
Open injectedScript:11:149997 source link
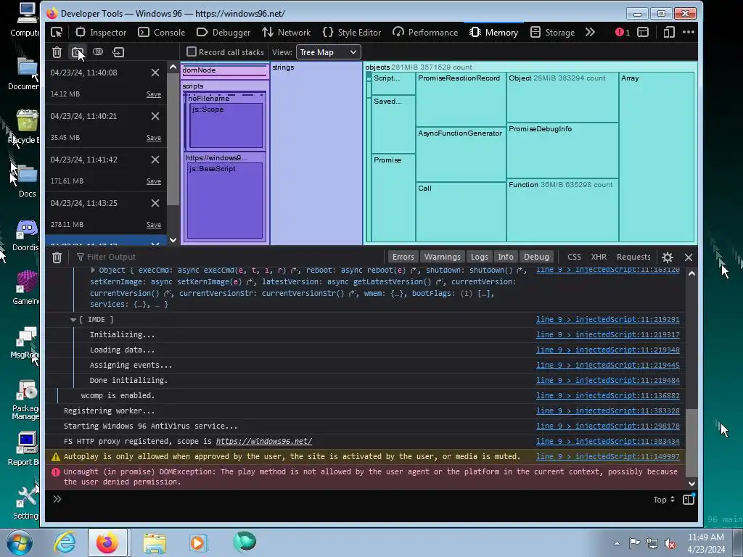coord(608,457)
